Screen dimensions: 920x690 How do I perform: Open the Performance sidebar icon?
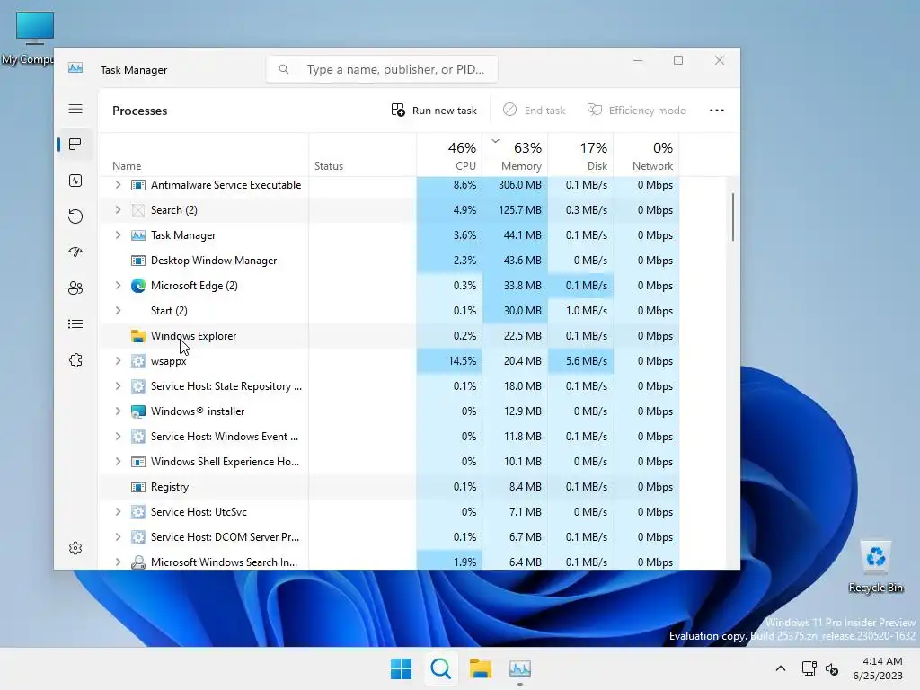[75, 181]
